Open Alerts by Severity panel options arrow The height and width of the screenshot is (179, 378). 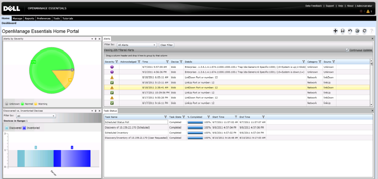point(92,39)
